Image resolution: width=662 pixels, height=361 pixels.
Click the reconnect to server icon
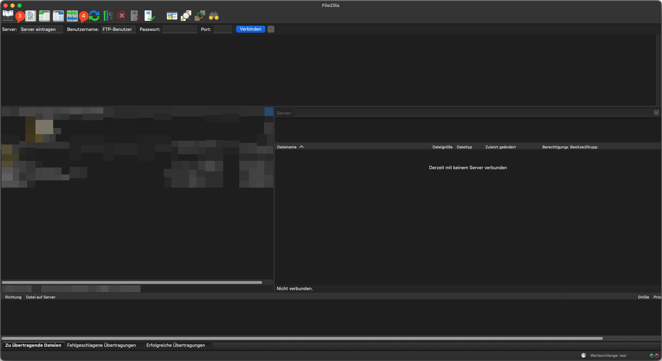click(150, 16)
